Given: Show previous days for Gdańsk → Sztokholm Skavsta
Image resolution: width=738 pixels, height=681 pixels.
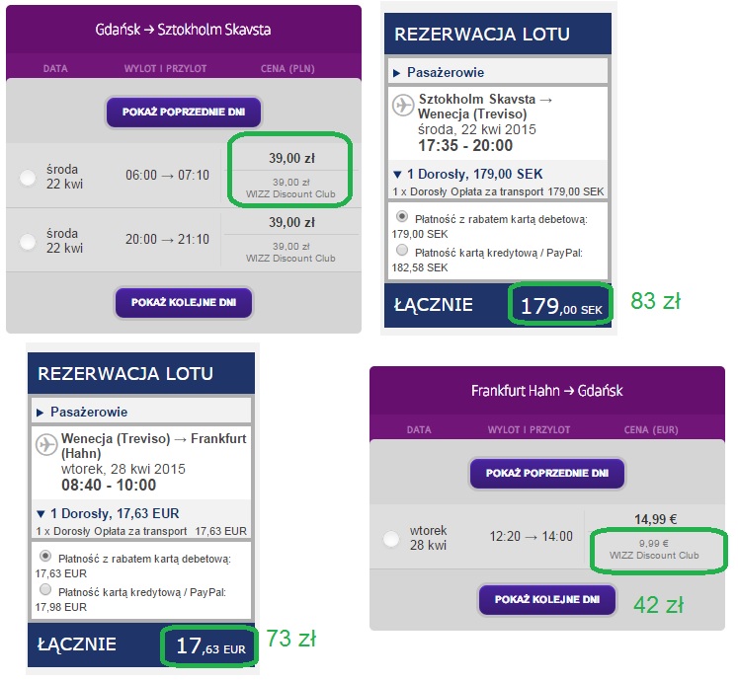Looking at the screenshot, I should pos(184,112).
